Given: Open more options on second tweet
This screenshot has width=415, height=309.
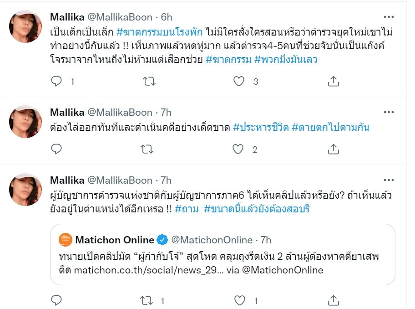Looking at the screenshot, I should point(389,112).
